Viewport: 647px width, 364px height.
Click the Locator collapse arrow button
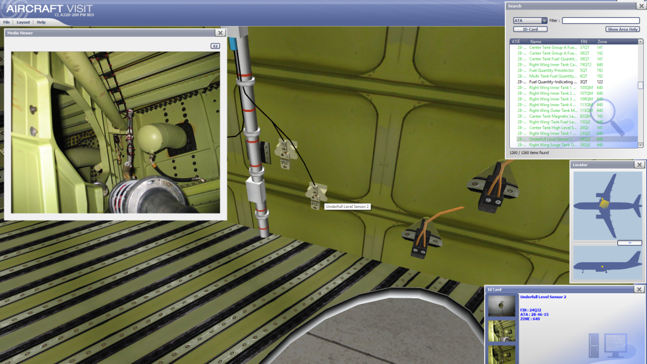point(630,243)
